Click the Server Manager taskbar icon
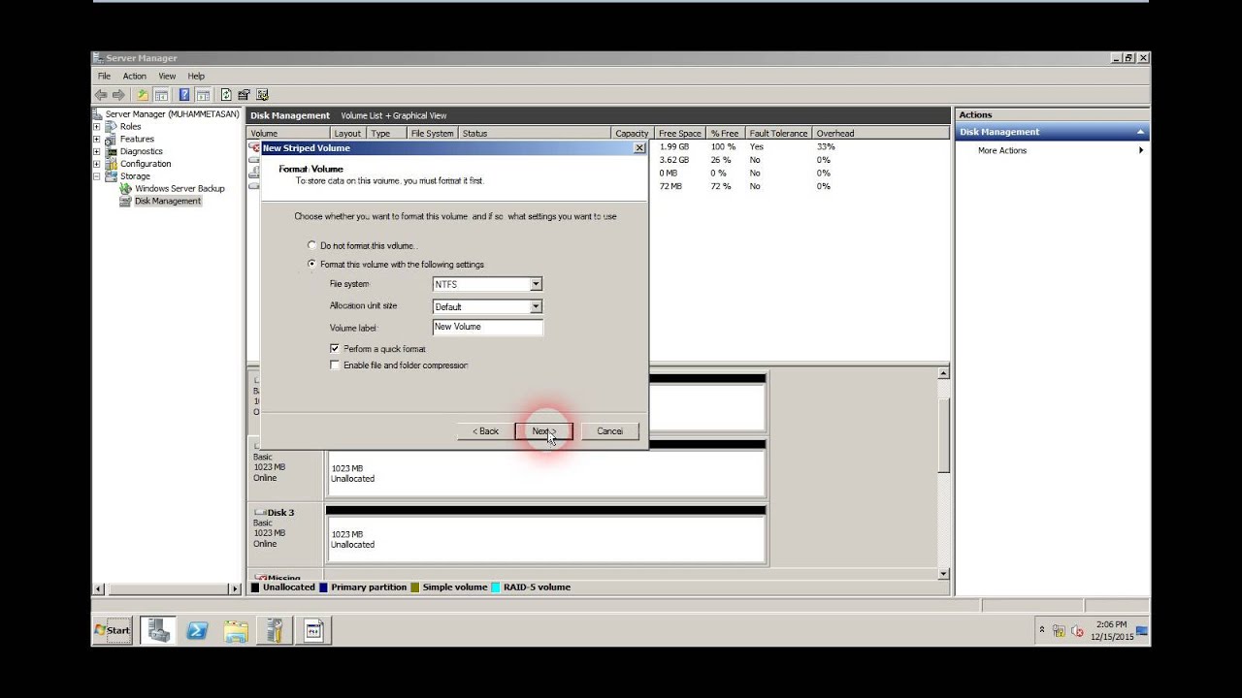 pos(158,631)
